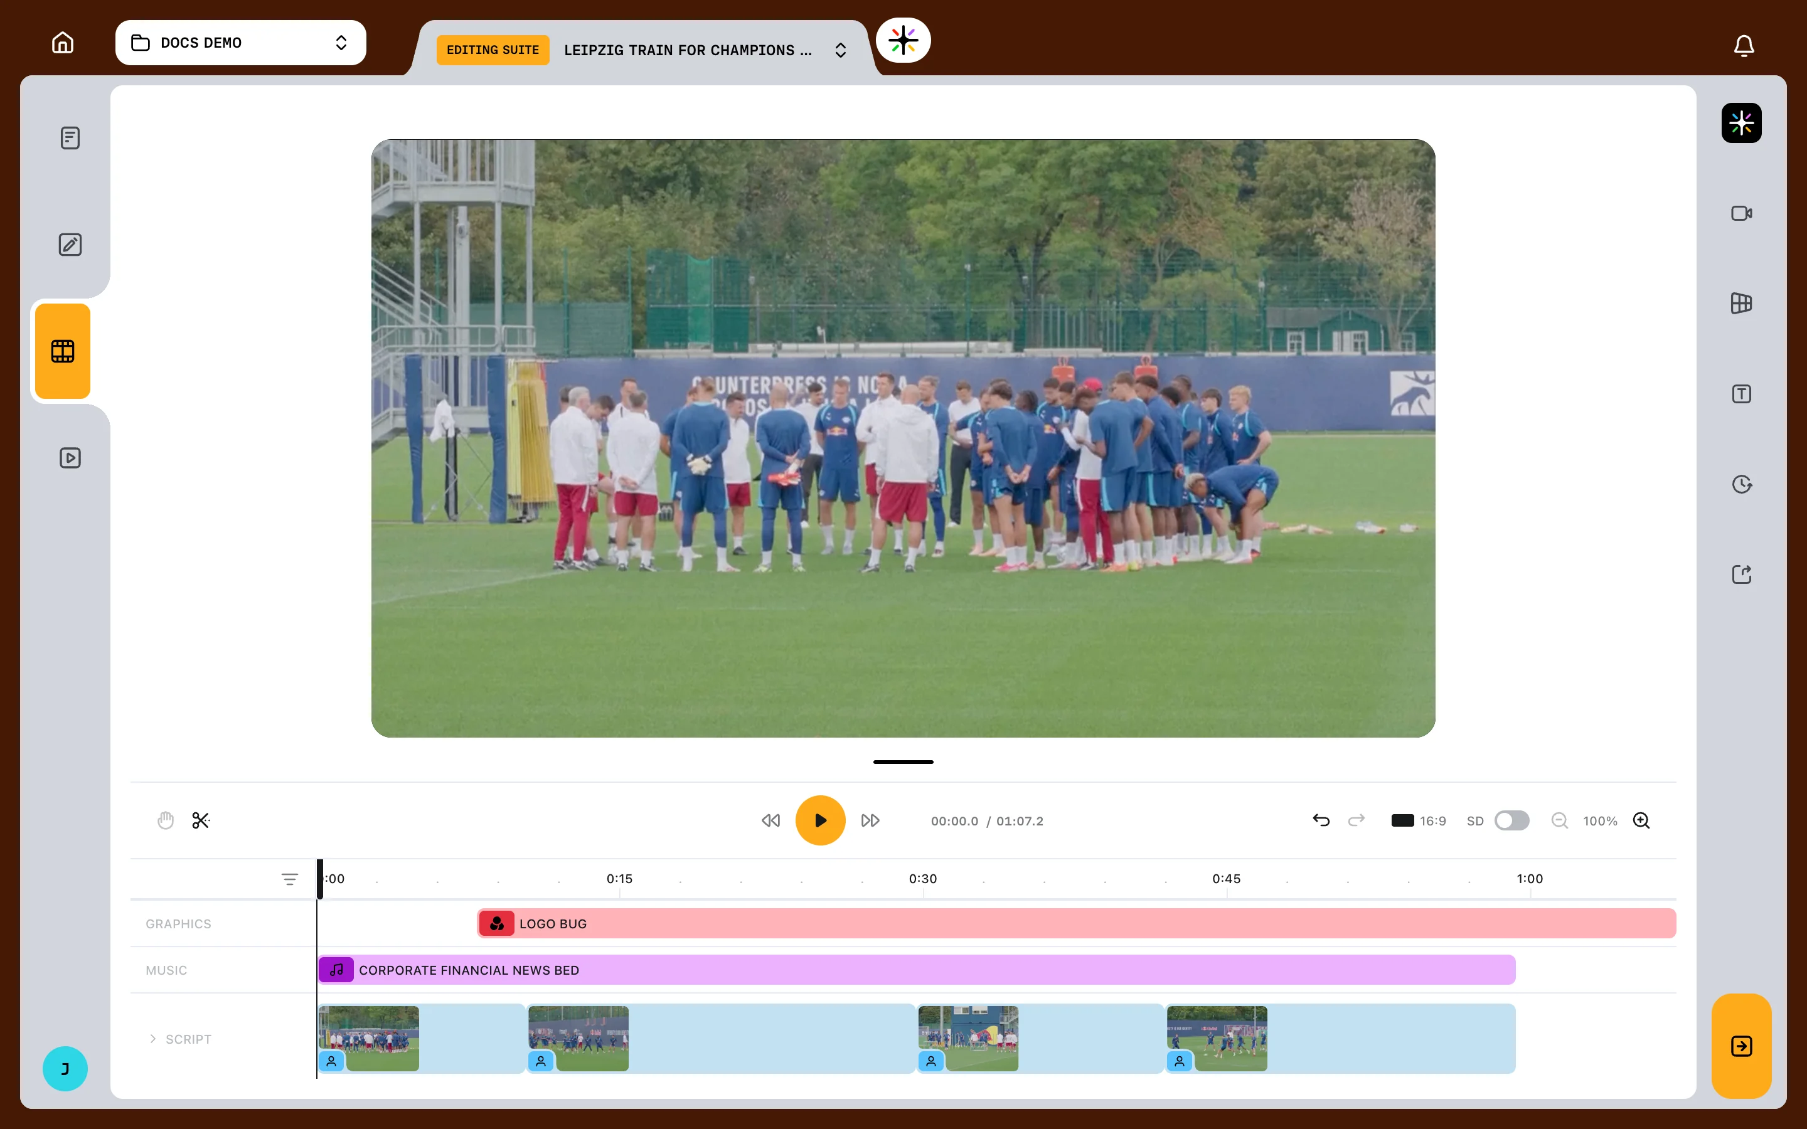The image size is (1807, 1129).
Task: Click the scissors cut tool
Action: (x=201, y=820)
